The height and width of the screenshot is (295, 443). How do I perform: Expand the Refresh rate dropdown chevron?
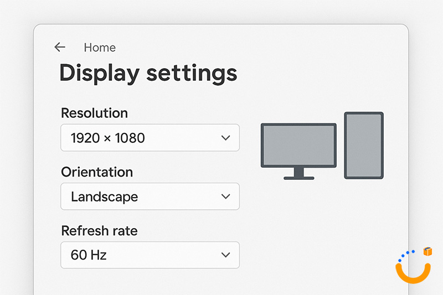(x=225, y=255)
